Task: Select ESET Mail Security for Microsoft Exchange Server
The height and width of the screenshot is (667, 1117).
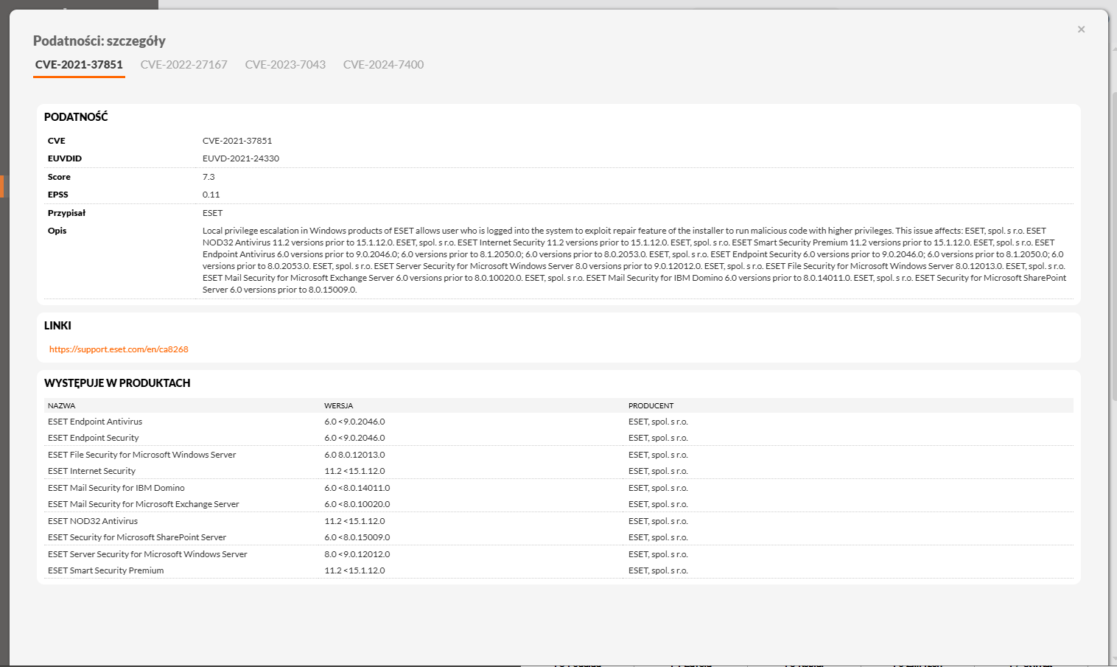Action: [x=558, y=504]
